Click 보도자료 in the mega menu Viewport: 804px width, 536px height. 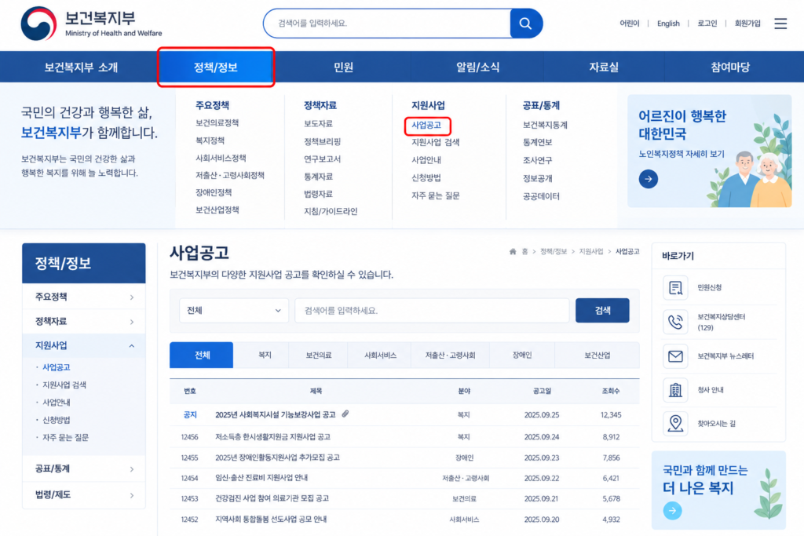(x=318, y=123)
